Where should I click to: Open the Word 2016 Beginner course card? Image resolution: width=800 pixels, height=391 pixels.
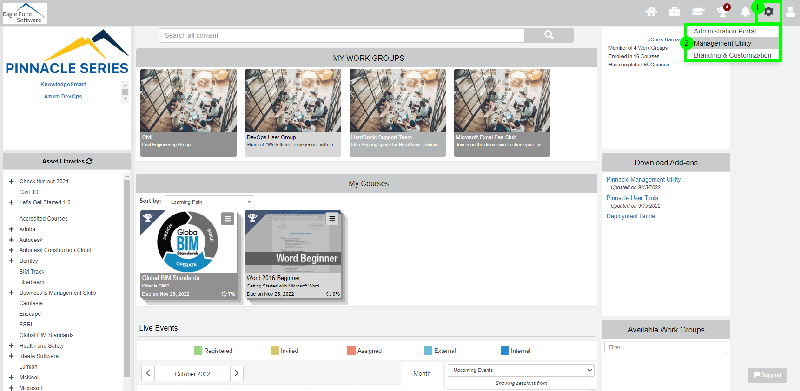(293, 254)
